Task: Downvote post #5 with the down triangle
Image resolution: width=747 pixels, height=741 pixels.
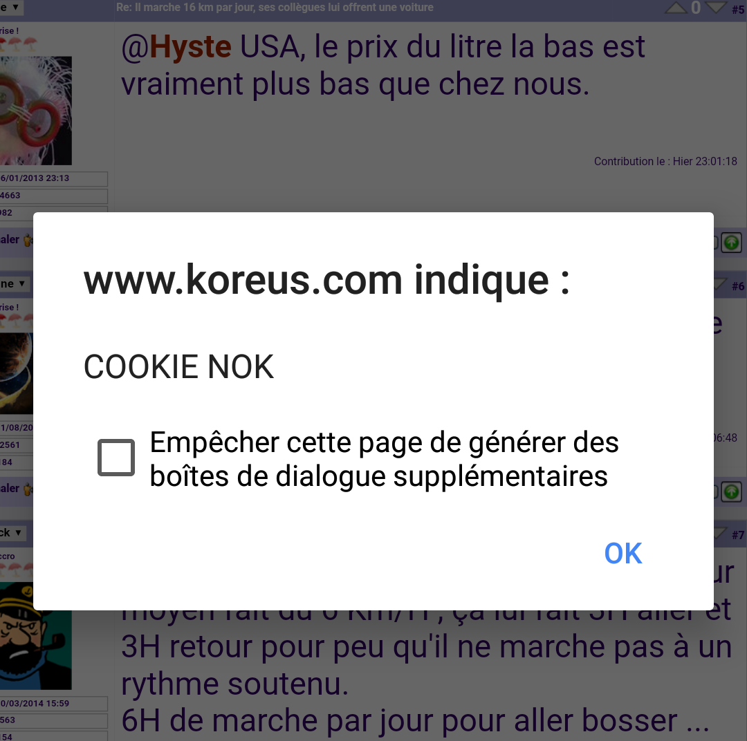Action: [x=716, y=8]
